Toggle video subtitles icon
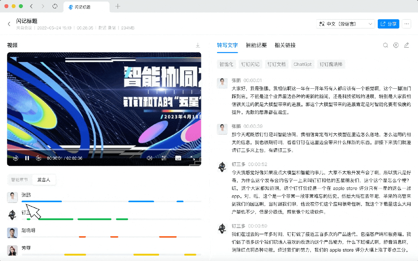Image resolution: width=418 pixels, height=261 pixels. click(x=178, y=158)
